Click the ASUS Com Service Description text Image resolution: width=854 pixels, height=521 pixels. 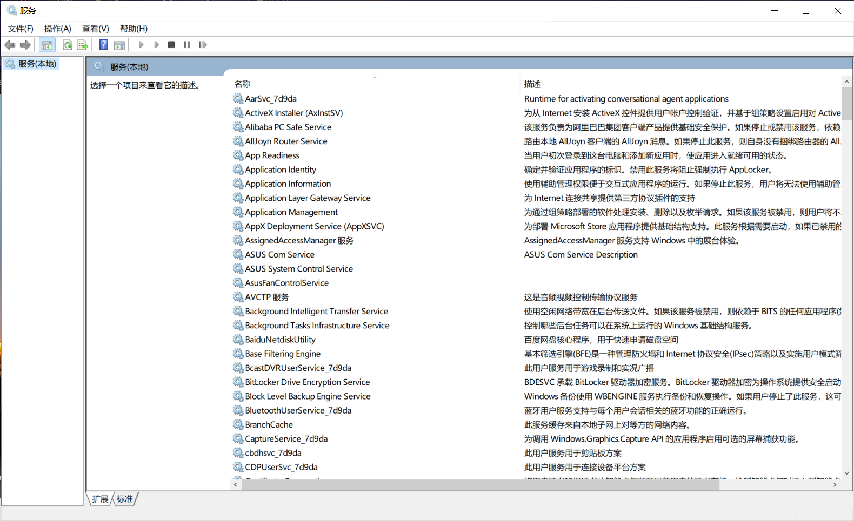[581, 254]
